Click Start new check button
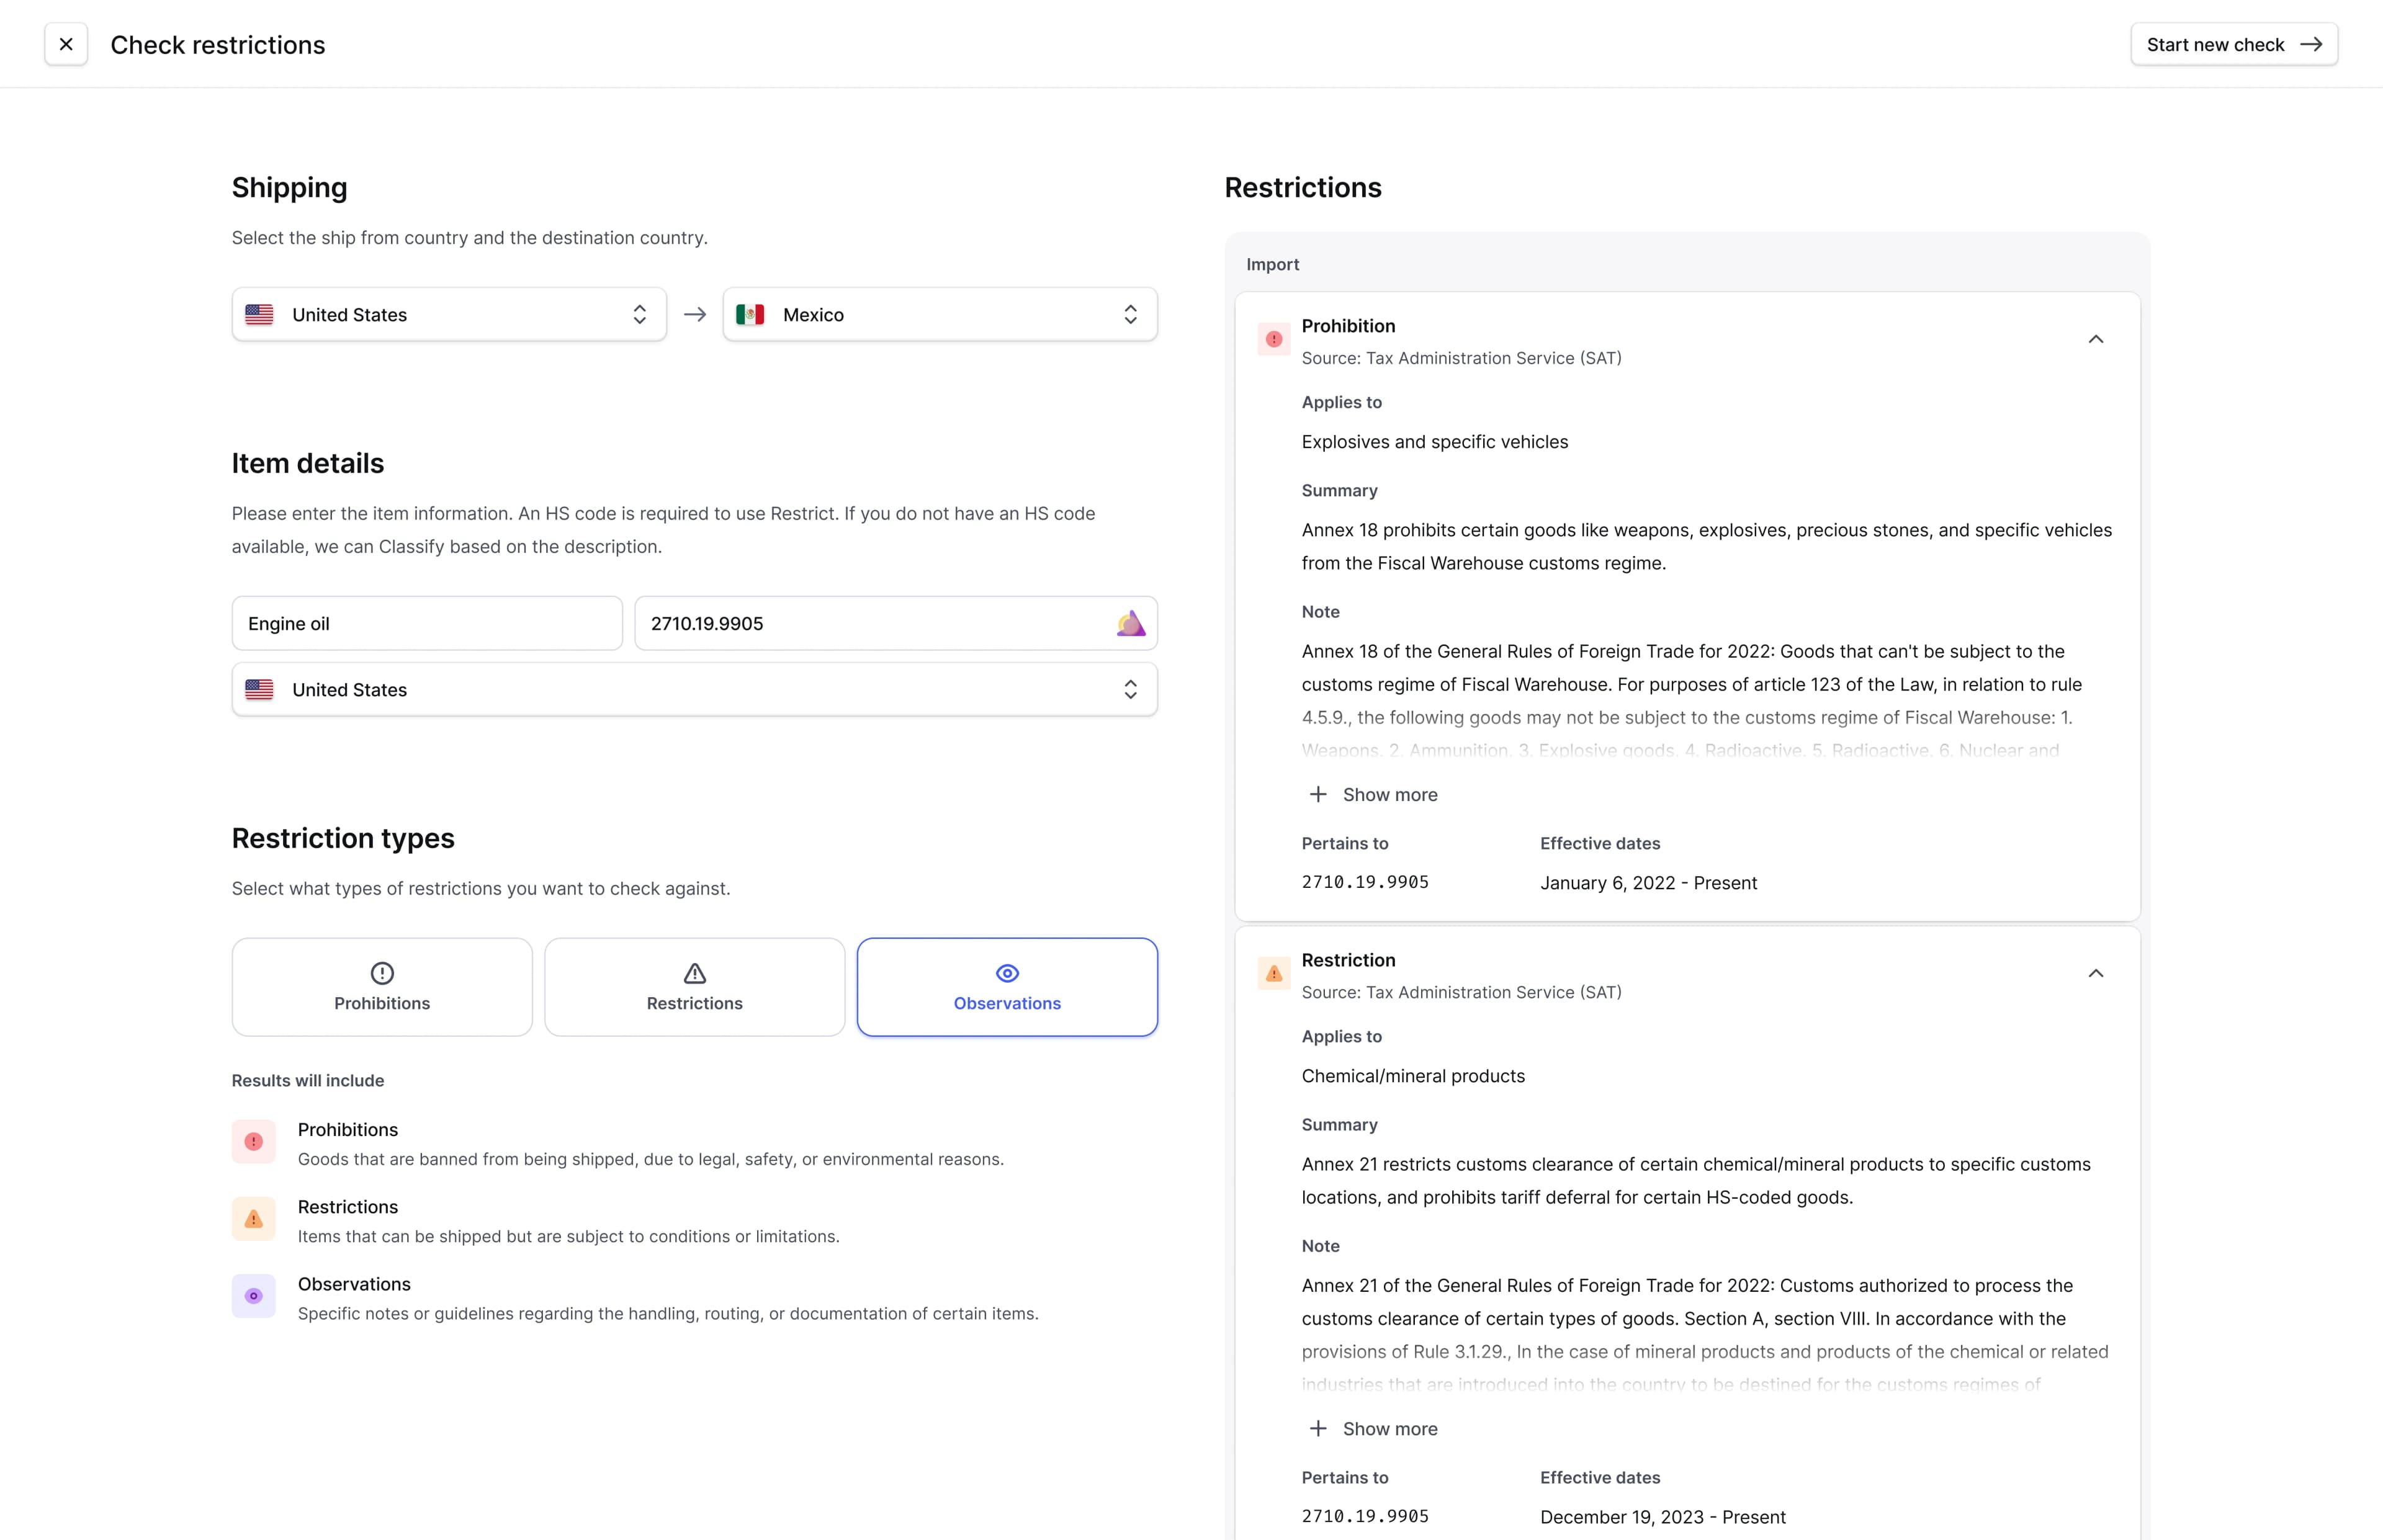The height and width of the screenshot is (1540, 2383). point(2233,45)
